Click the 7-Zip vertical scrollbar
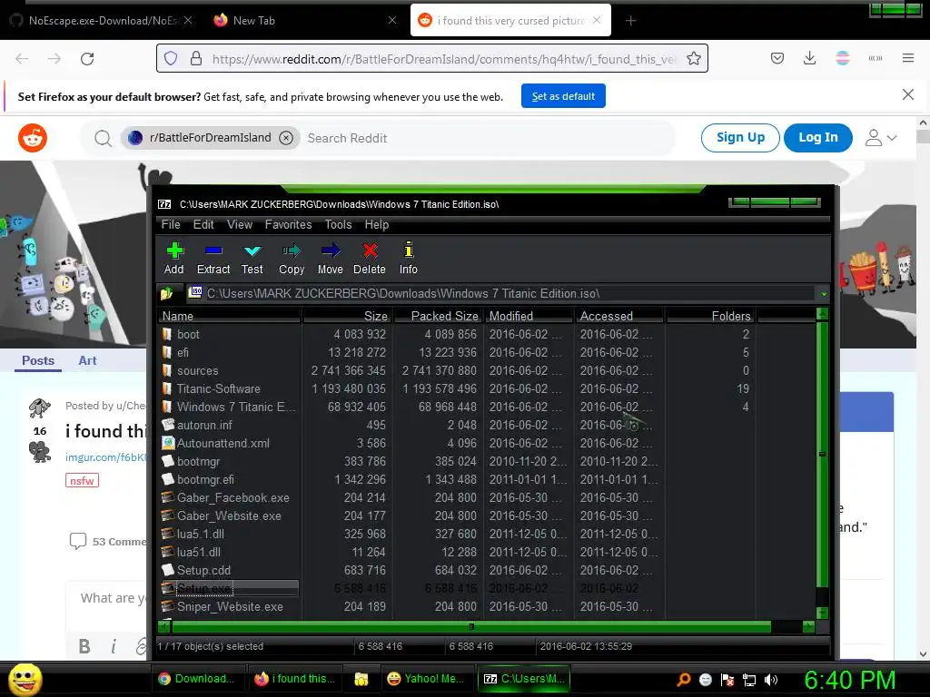The width and height of the screenshot is (930, 697). [x=822, y=455]
